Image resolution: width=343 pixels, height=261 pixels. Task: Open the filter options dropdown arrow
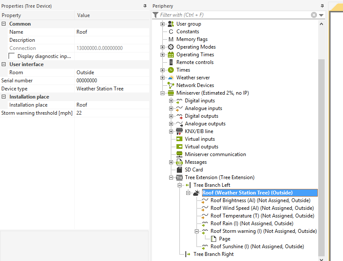click(x=321, y=15)
